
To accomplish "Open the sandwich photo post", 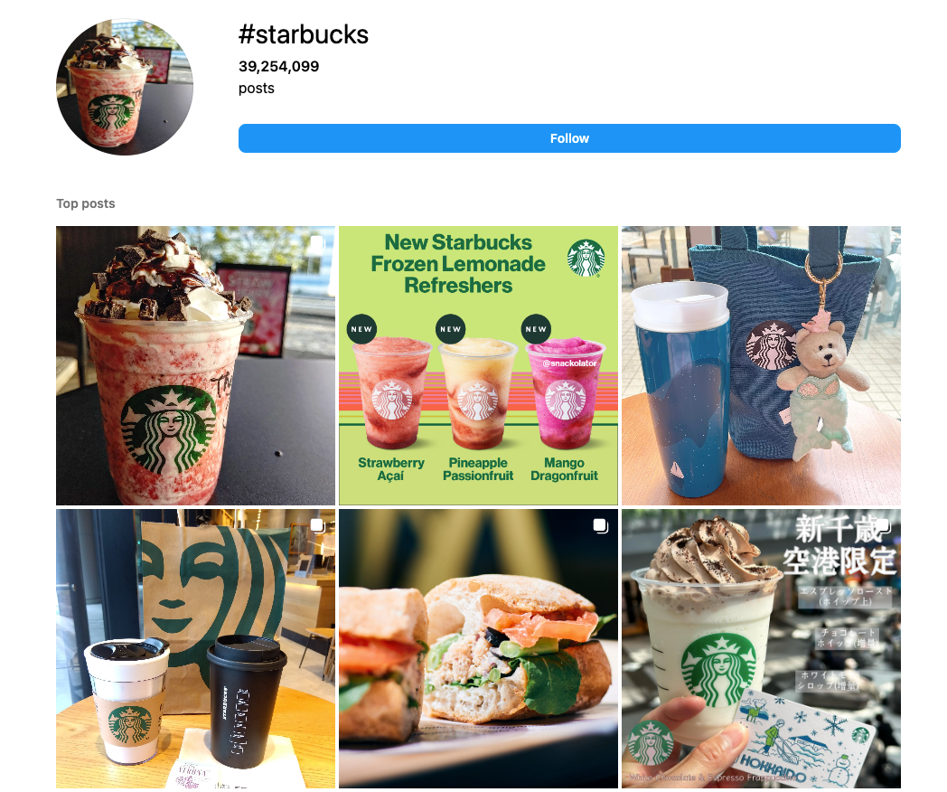I will point(478,648).
